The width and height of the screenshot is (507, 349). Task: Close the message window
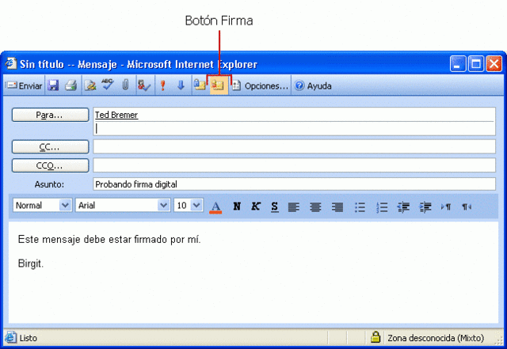(x=494, y=63)
